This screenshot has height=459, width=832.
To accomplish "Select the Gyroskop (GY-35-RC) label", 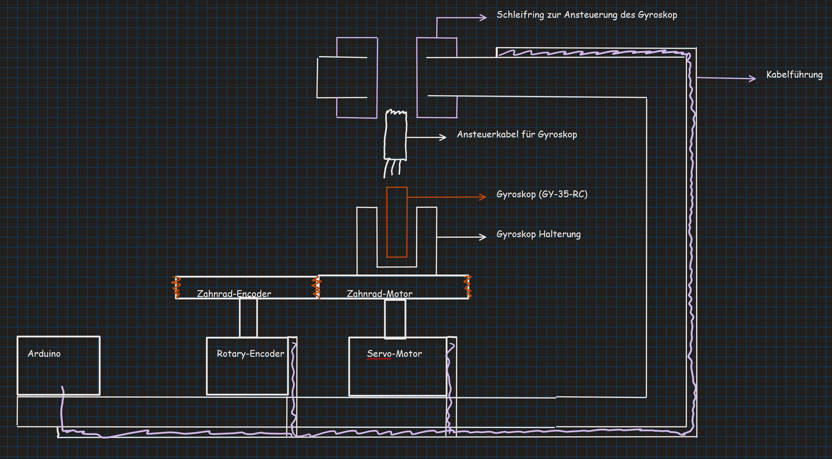I will [x=542, y=194].
